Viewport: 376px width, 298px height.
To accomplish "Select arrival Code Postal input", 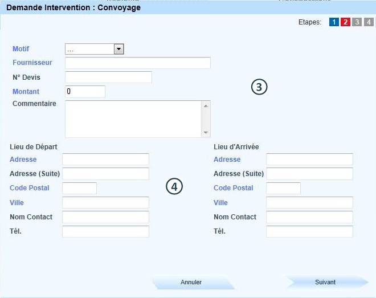I will click(x=283, y=188).
